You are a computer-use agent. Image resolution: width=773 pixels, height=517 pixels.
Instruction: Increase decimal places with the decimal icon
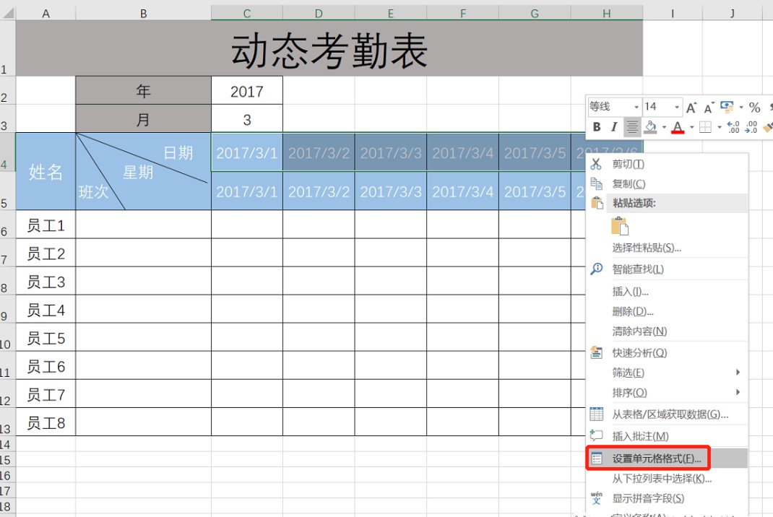click(x=733, y=127)
